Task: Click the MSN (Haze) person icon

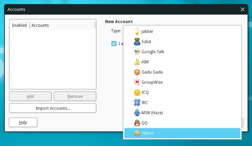Action: point(137,113)
